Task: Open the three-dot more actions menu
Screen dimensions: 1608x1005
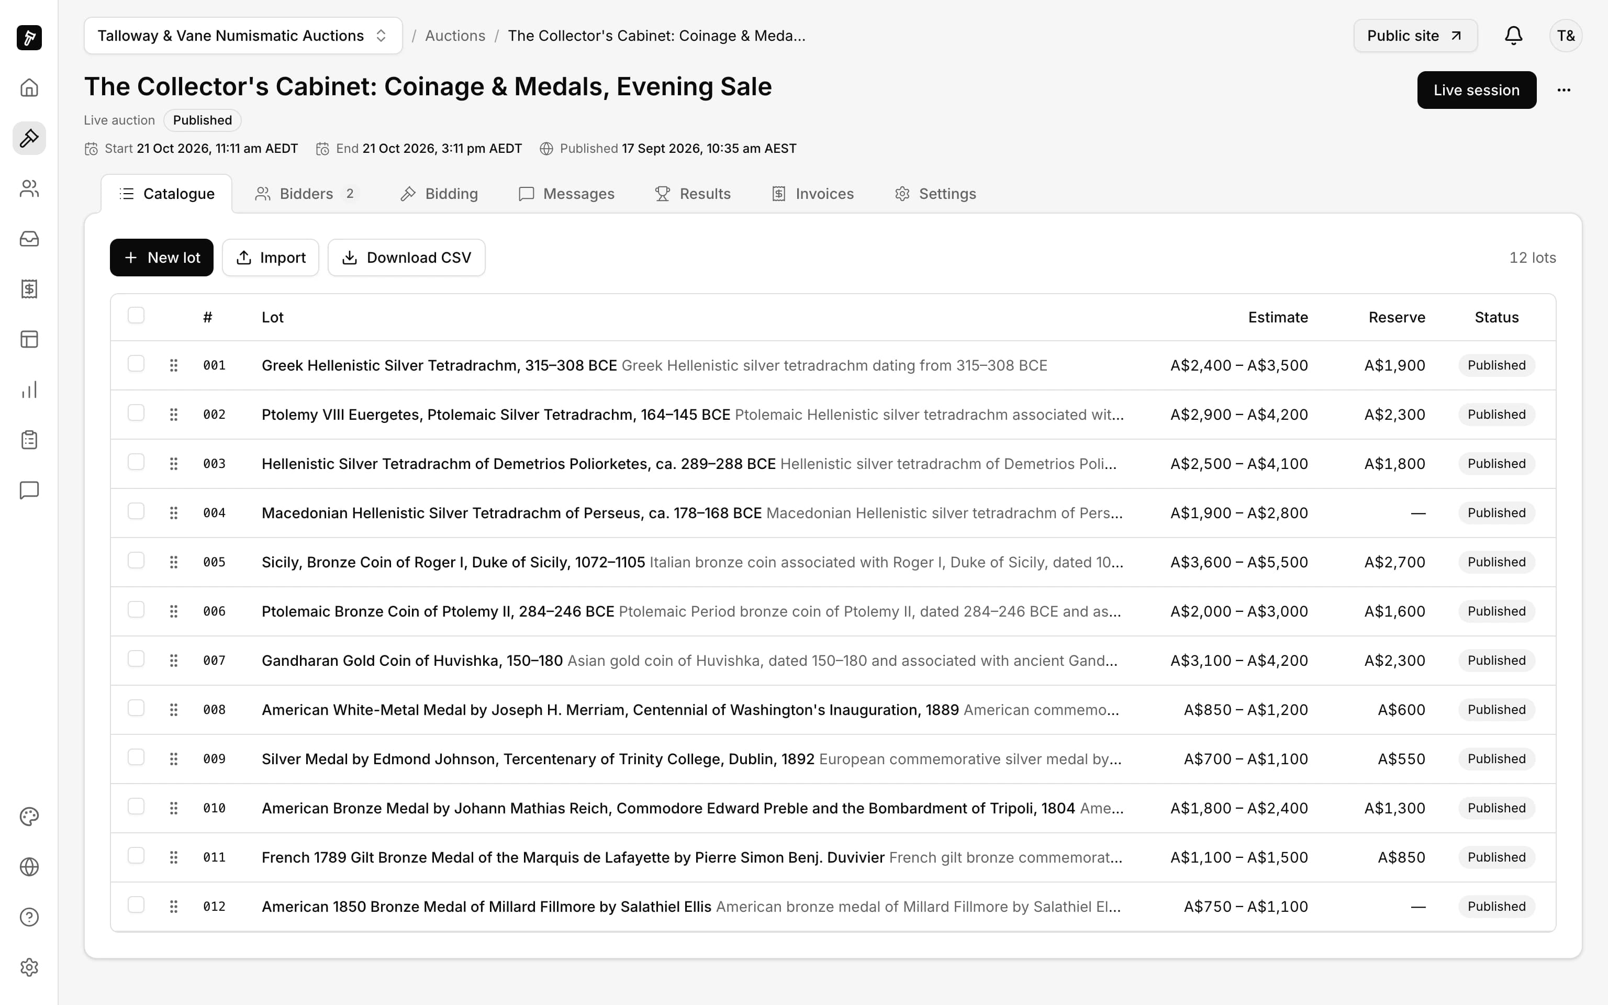Action: tap(1564, 90)
